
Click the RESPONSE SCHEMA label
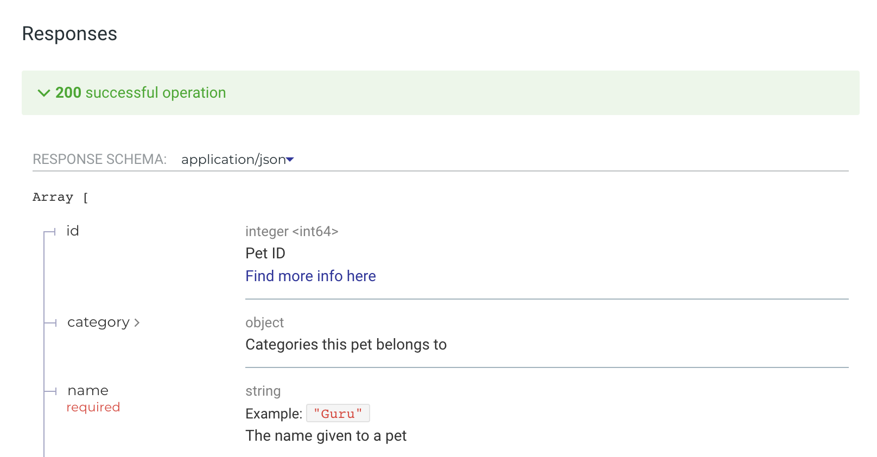click(99, 159)
